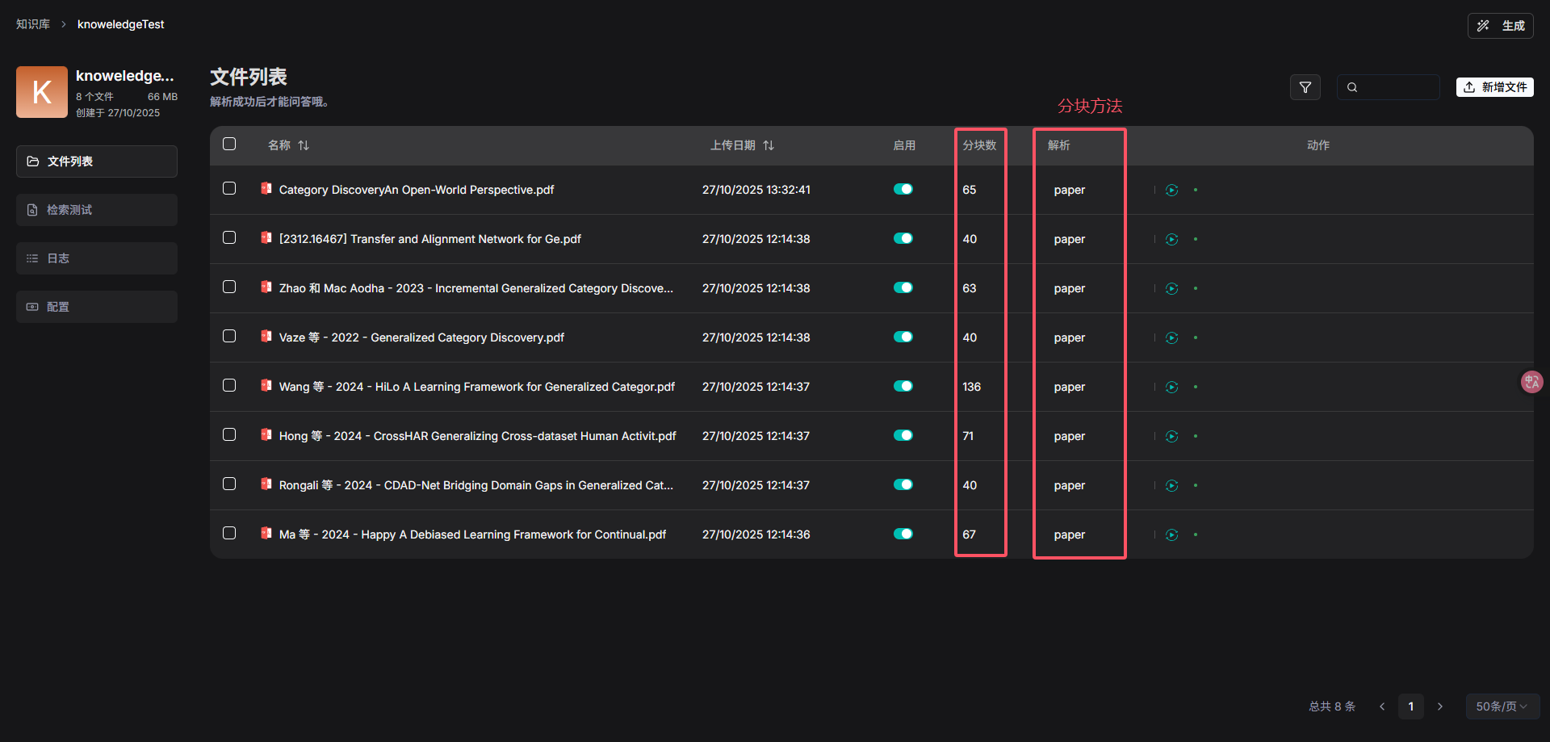1550x742 pixels.
Task: Toggle enable switch for [2312.16467] Transfer file
Action: click(x=903, y=238)
